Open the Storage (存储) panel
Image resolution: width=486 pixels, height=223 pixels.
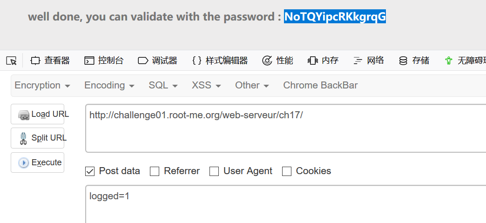pyautogui.click(x=414, y=61)
